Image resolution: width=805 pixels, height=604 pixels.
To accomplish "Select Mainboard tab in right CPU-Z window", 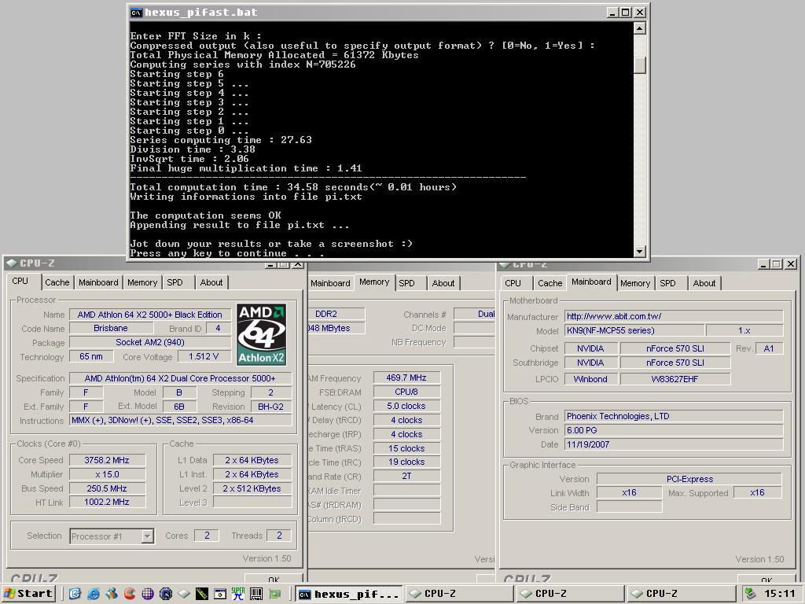I will tap(591, 282).
